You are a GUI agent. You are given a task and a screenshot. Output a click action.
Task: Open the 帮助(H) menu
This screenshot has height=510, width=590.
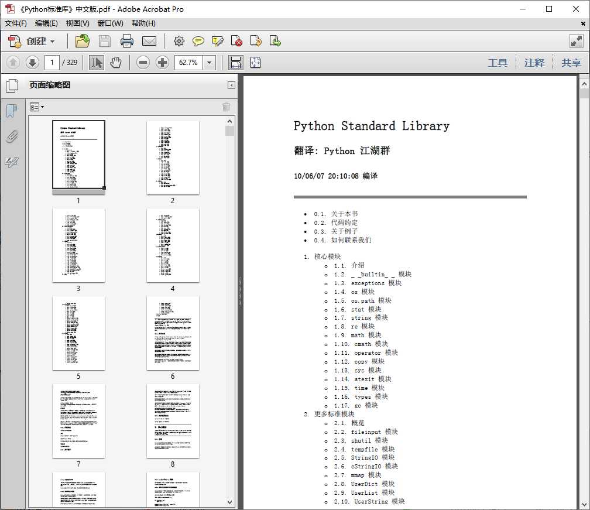(x=143, y=23)
